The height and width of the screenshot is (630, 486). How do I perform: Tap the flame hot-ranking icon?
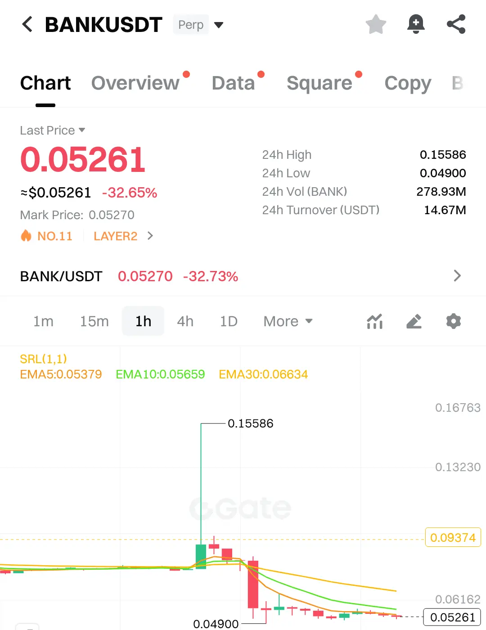(26, 236)
